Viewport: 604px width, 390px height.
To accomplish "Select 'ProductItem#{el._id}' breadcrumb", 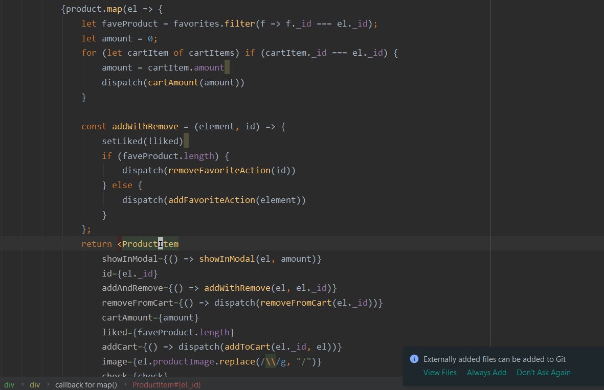I will (166, 384).
